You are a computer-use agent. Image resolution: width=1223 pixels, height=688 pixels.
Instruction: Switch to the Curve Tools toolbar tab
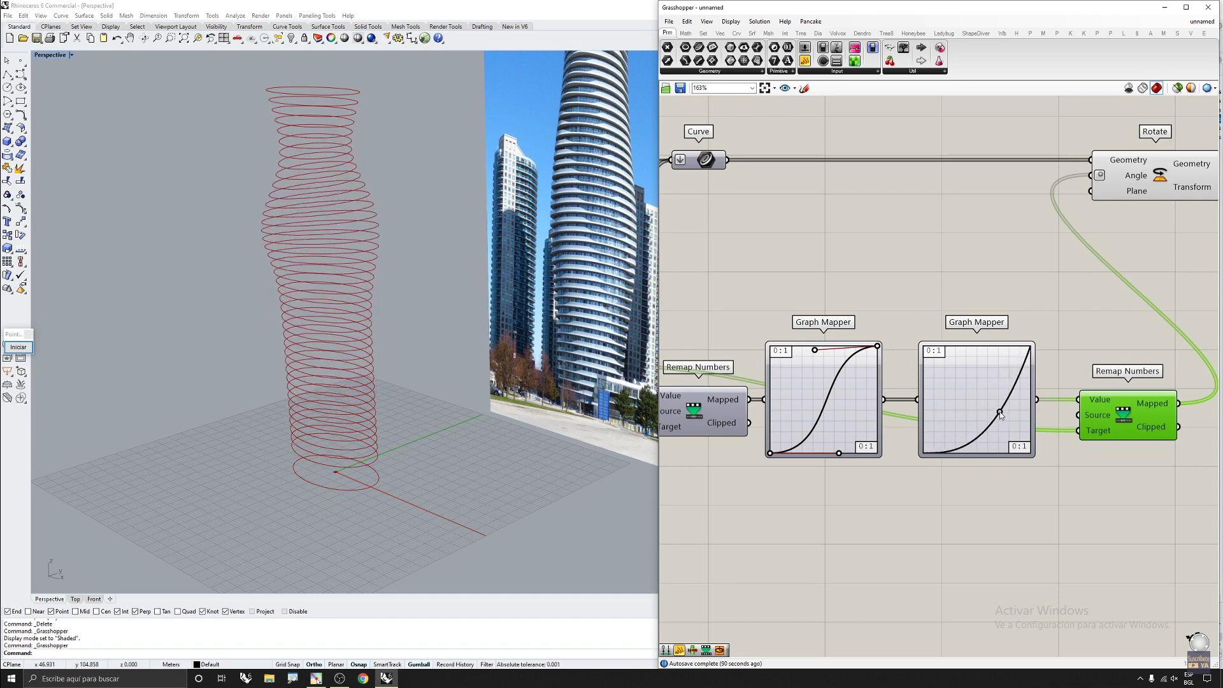[287, 27]
